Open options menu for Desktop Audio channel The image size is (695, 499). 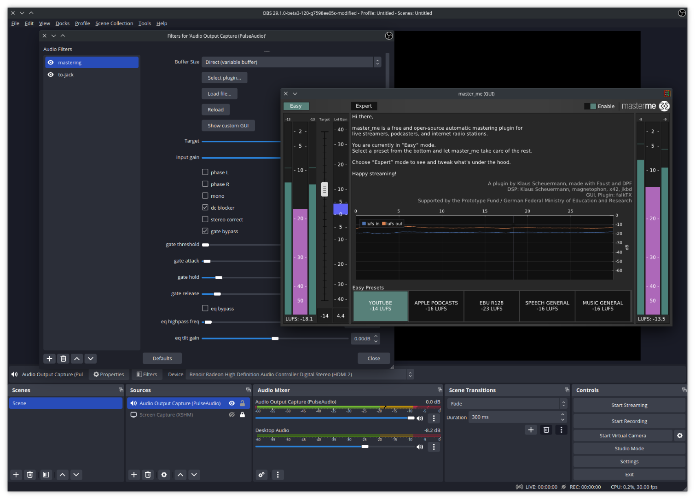tap(434, 447)
